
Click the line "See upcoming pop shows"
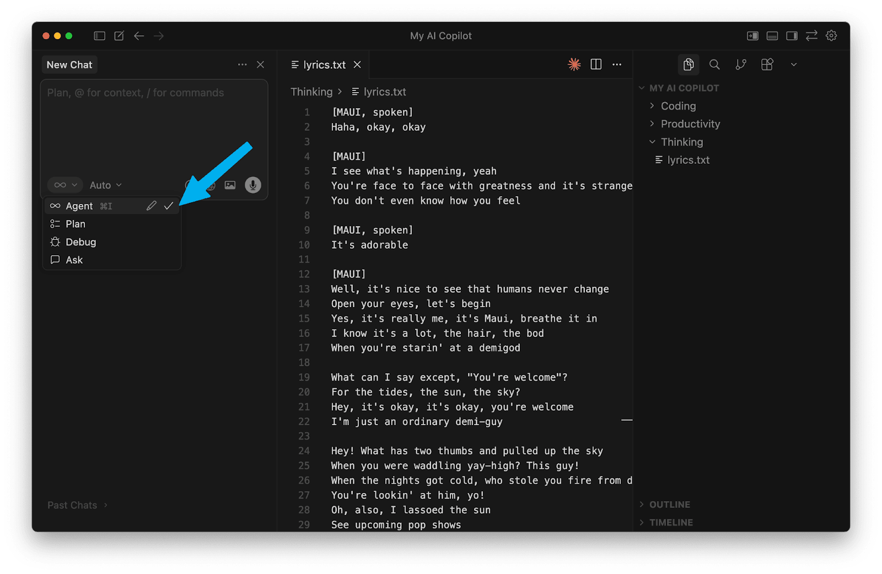point(396,525)
